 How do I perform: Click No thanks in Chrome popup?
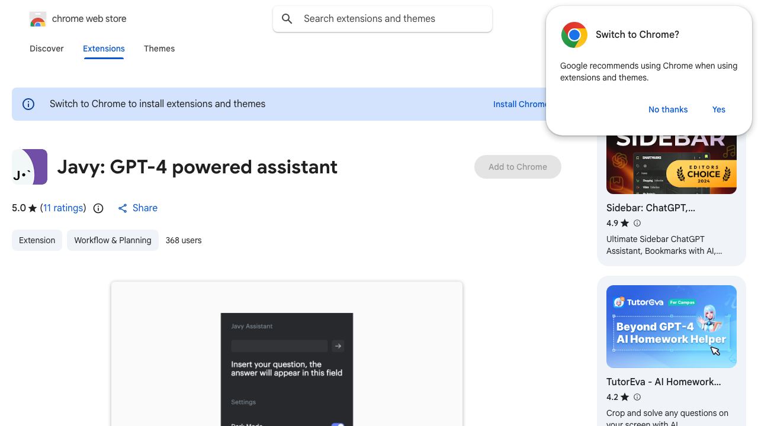668,109
